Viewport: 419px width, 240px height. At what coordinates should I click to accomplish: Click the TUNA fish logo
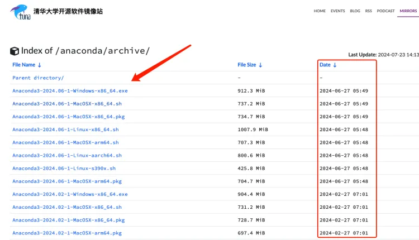click(x=20, y=12)
